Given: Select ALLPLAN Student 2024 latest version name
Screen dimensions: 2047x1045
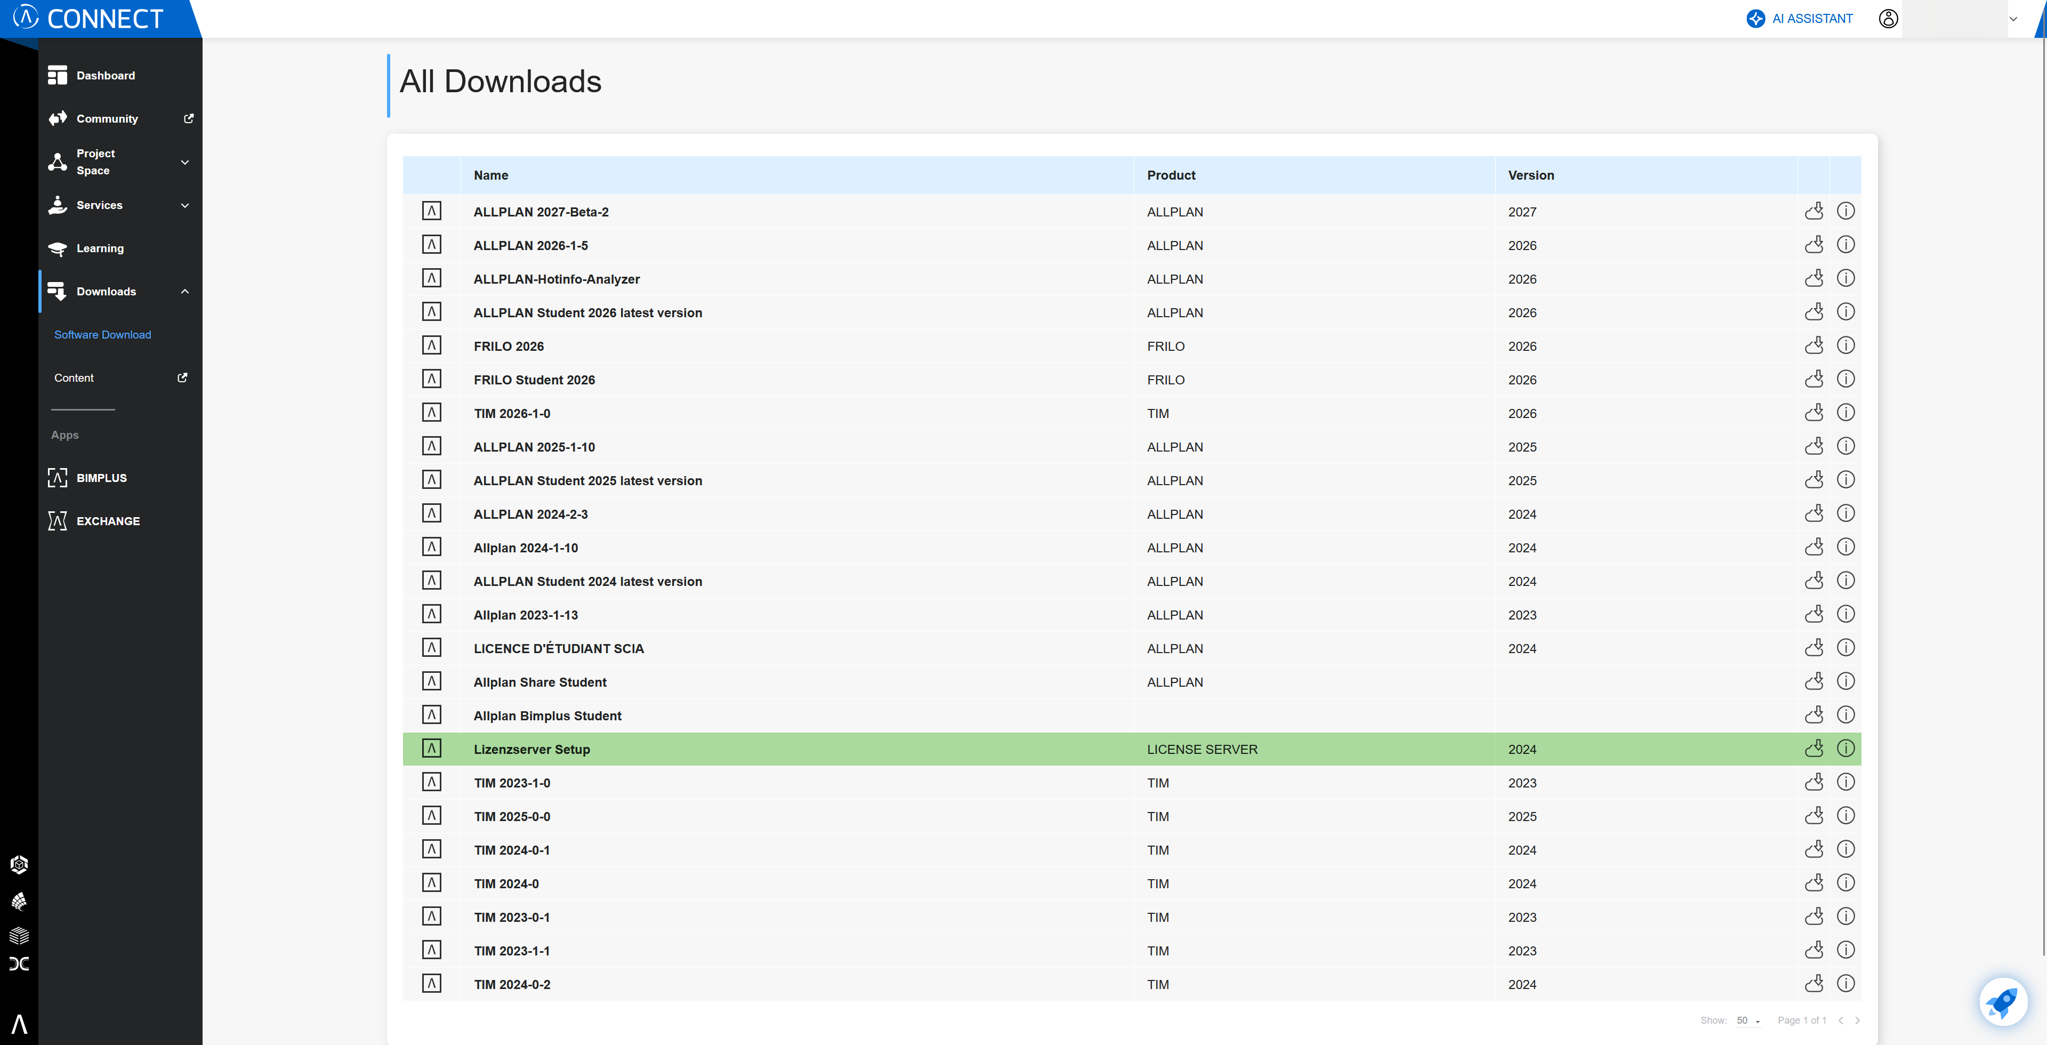Looking at the screenshot, I should pos(588,582).
